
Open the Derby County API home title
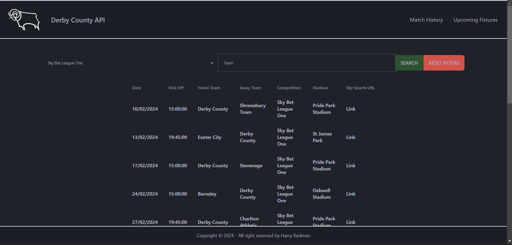point(78,20)
